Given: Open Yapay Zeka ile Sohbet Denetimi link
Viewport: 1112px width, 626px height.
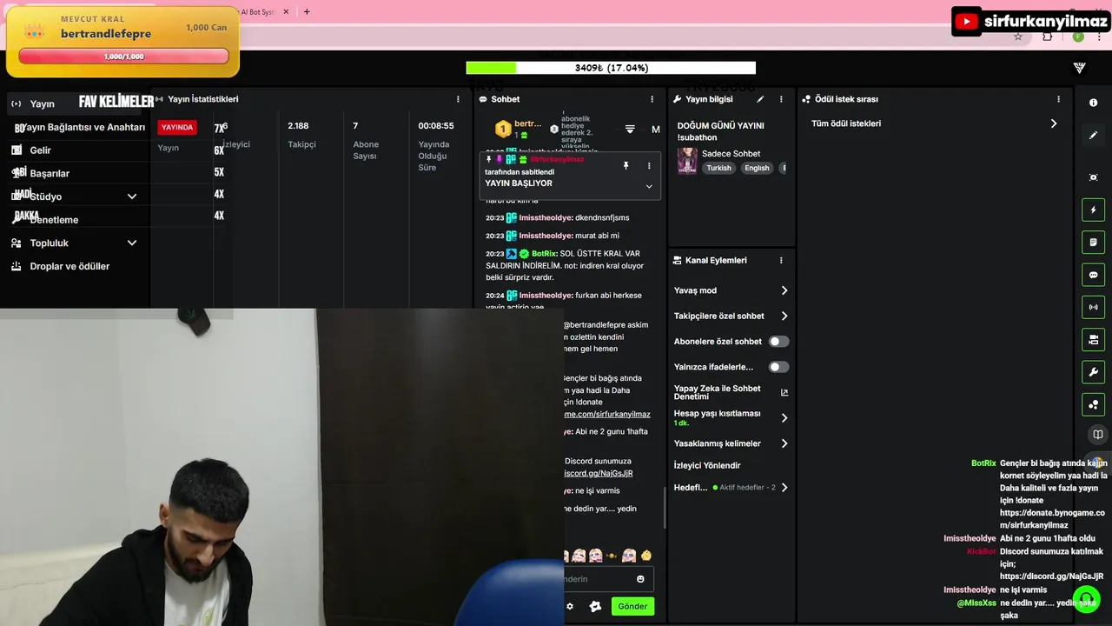Looking at the screenshot, I should [x=731, y=392].
